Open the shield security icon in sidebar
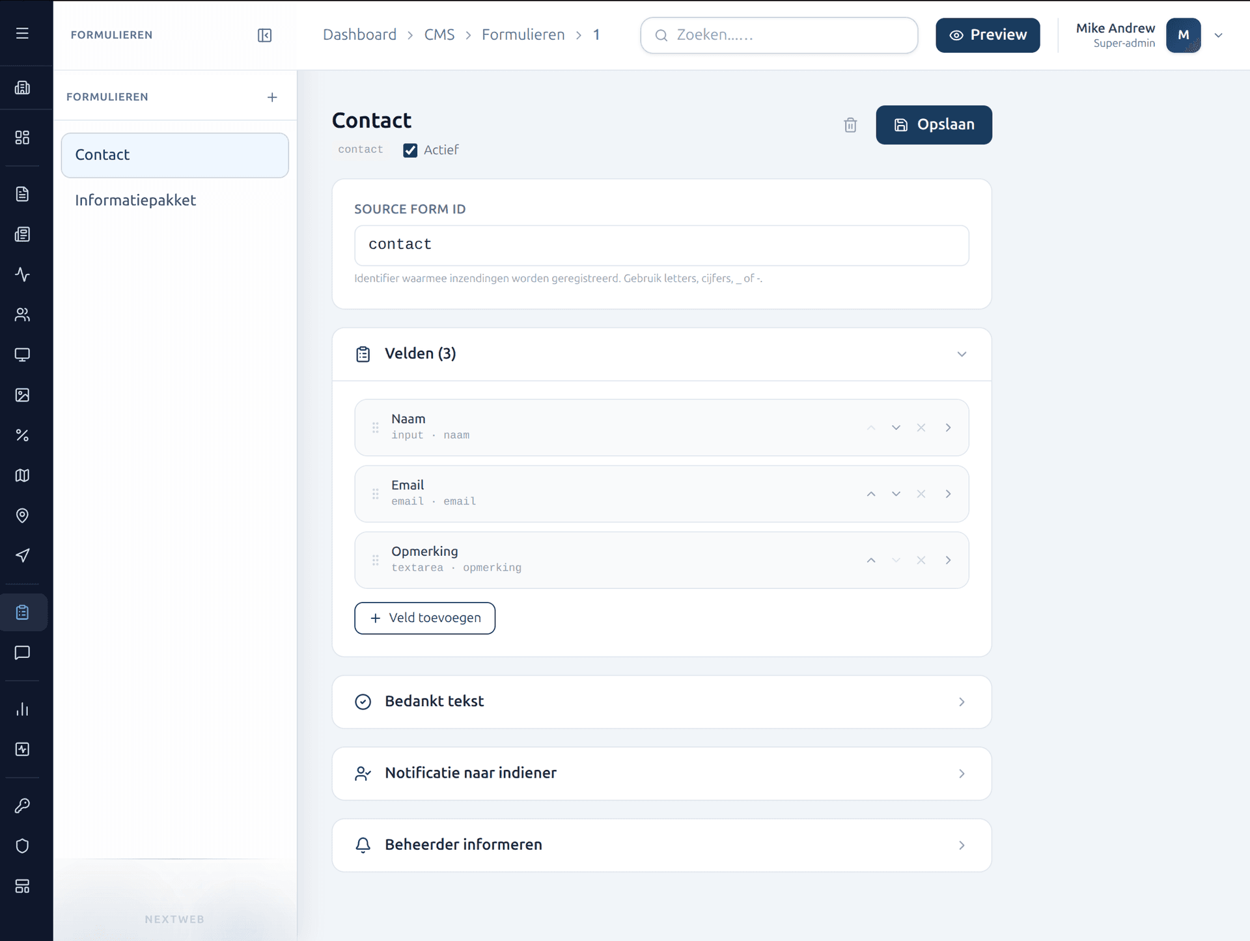The width and height of the screenshot is (1250, 941). tap(22, 846)
